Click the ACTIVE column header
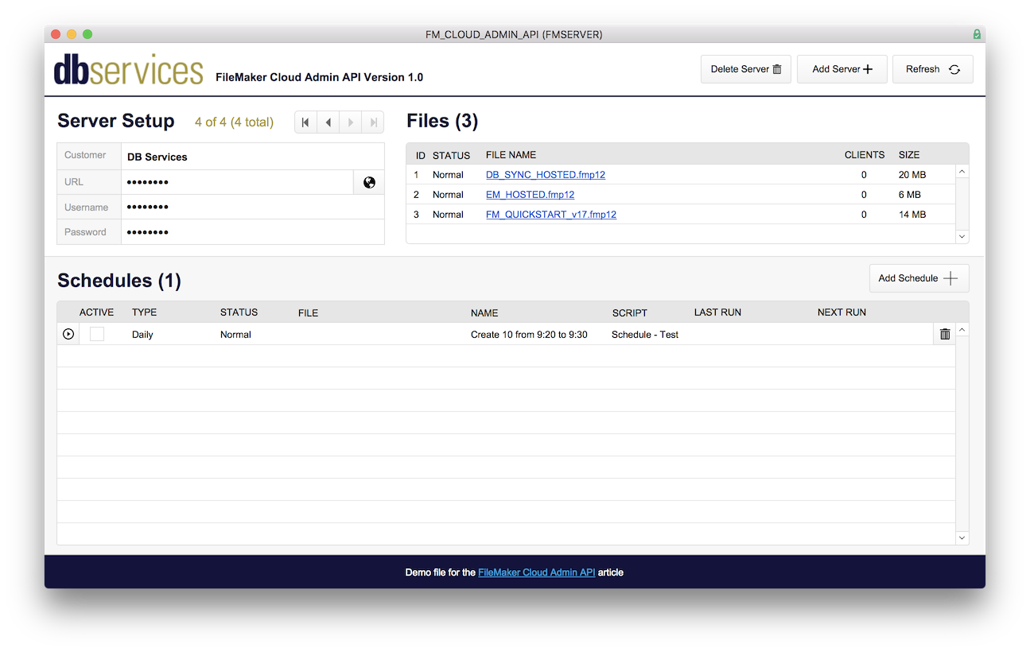The image size is (1030, 652). coord(97,312)
